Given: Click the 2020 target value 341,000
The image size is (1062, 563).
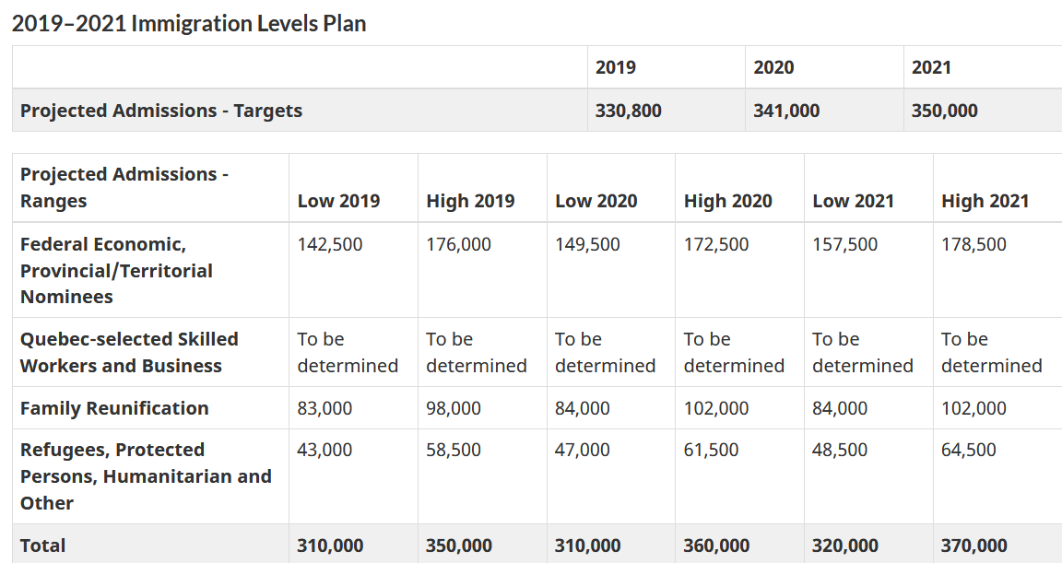Looking at the screenshot, I should tap(786, 111).
